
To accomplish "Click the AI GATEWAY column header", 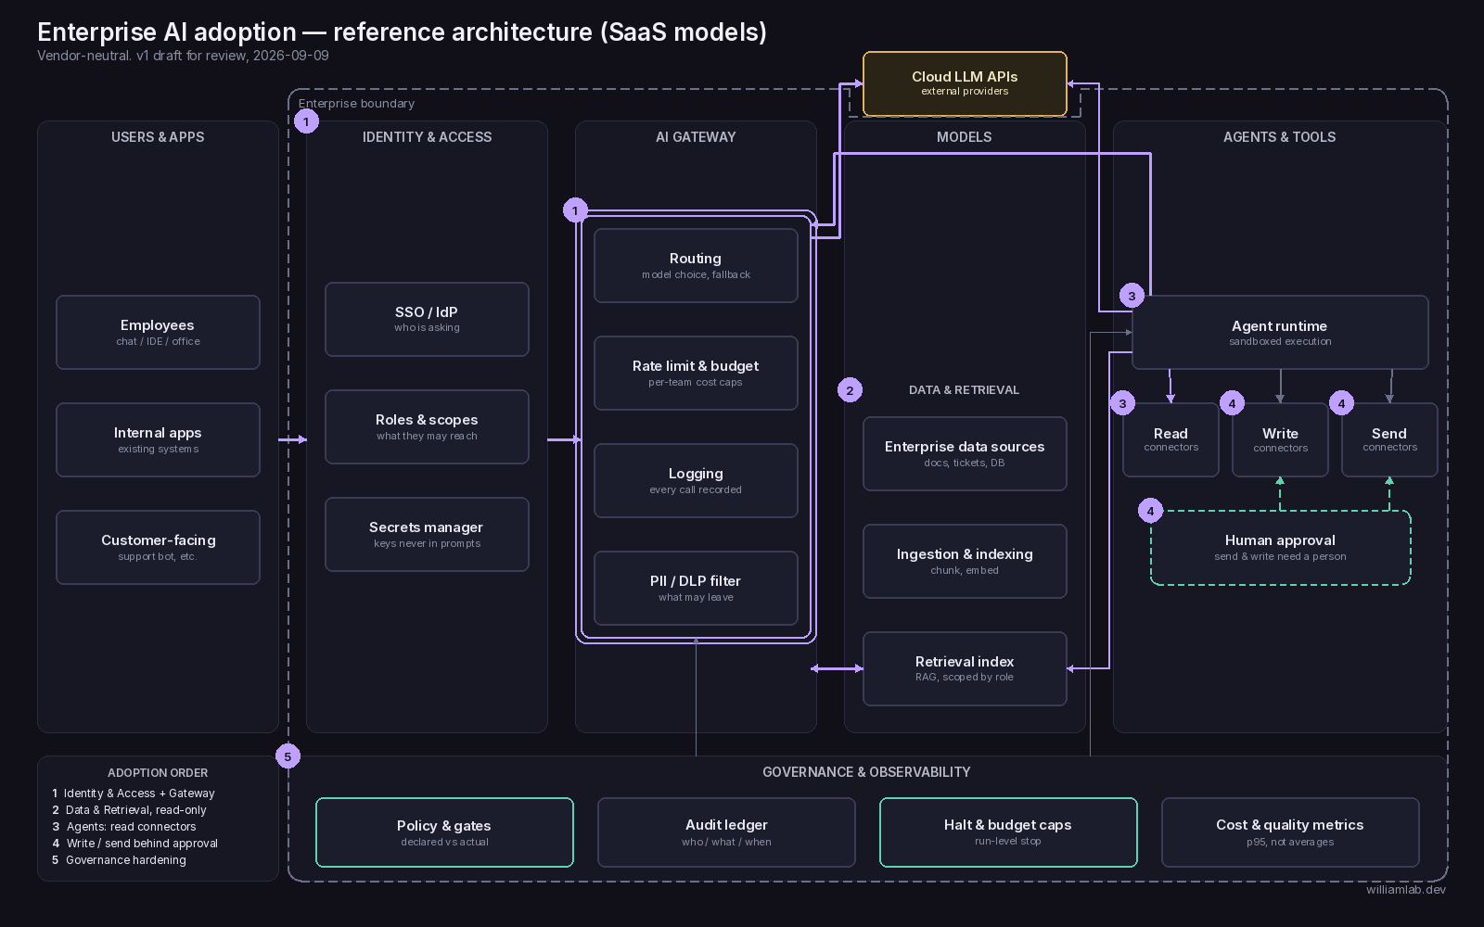I will point(696,137).
